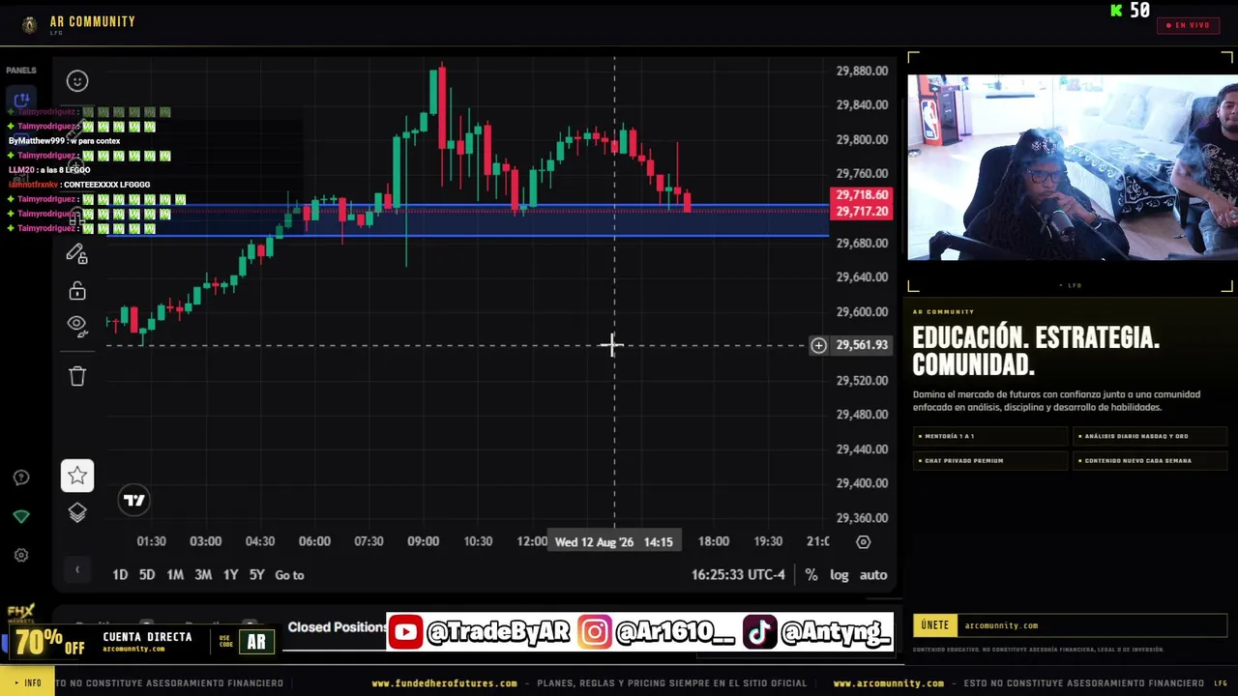Remove drawings with the trash can icon
Image resolution: width=1238 pixels, height=696 pixels.
click(x=77, y=376)
